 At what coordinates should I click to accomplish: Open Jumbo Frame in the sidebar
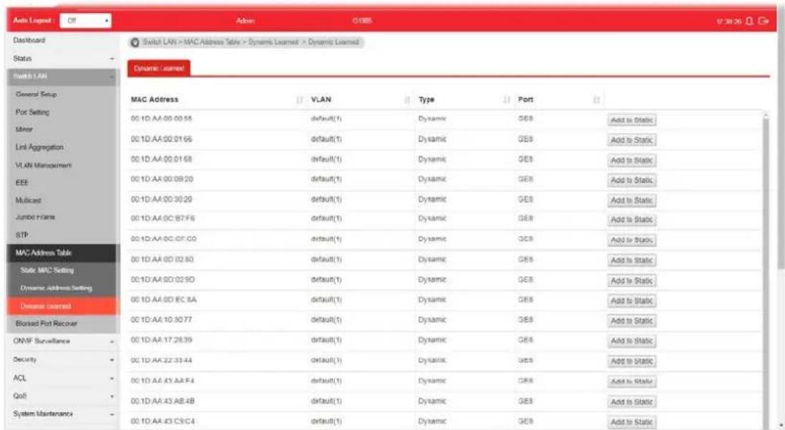35,218
